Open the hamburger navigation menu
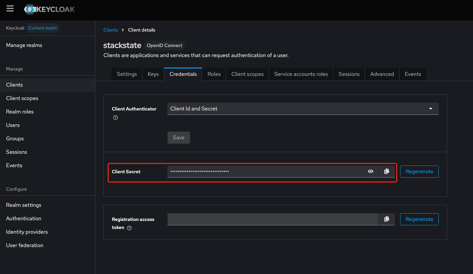 [x=10, y=9]
